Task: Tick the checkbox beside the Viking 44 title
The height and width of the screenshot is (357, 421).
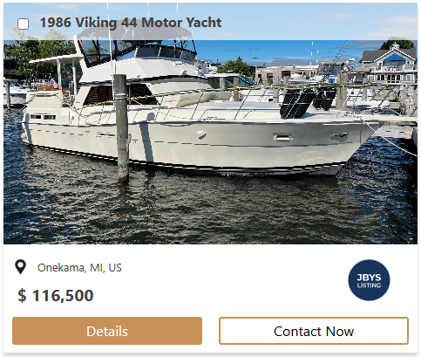Action: (23, 24)
